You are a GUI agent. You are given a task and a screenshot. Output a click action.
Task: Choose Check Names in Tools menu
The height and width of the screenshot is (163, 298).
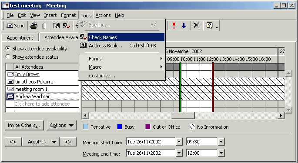click(122, 37)
